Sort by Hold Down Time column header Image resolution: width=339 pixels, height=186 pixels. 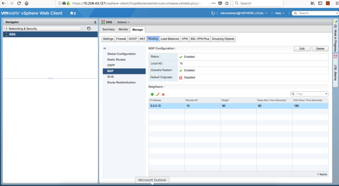pos(310,100)
